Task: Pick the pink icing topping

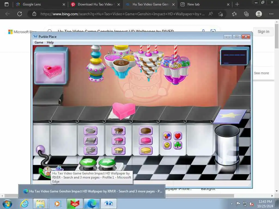Action: (x=146, y=141)
